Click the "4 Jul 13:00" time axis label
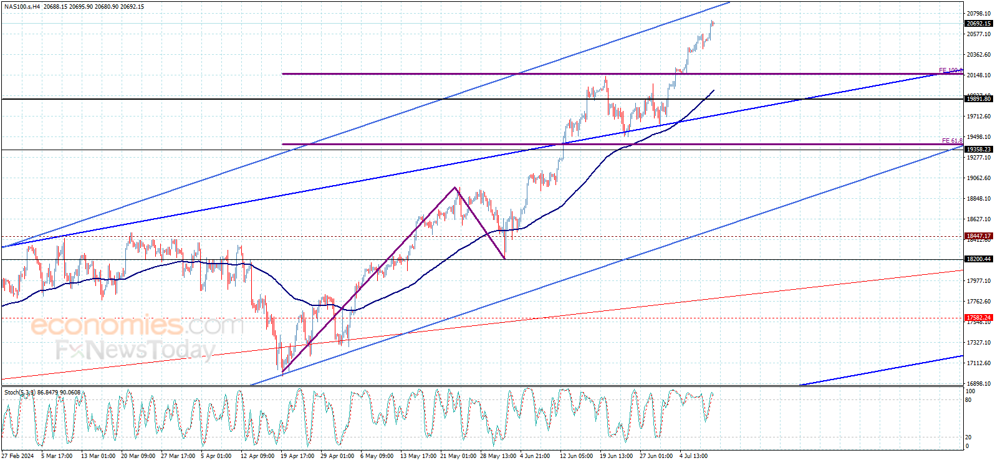This screenshot has width=995, height=463. pos(693,456)
